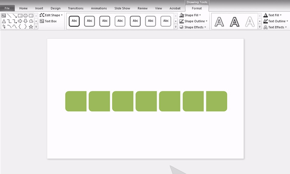Image resolution: width=290 pixels, height=174 pixels.
Task: Switch to the Insert tab
Action: click(x=39, y=8)
